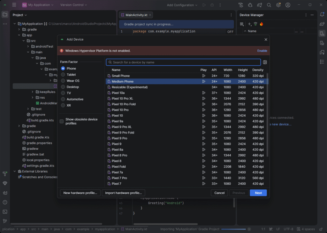Viewport: 327px width, 233px height.
Task: Sort devices by Width column header
Action: click(x=228, y=70)
